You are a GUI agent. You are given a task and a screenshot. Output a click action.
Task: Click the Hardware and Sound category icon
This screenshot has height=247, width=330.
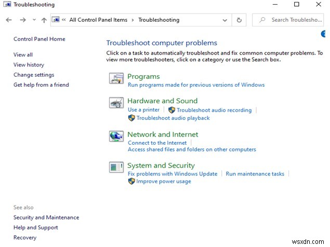click(116, 103)
